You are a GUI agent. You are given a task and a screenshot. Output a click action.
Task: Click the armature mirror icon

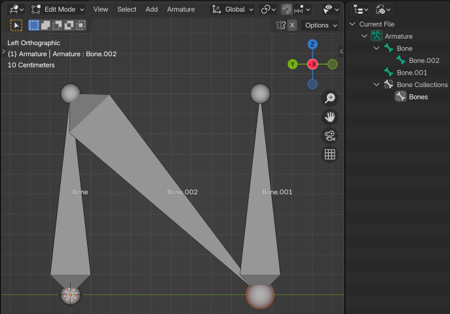tap(280, 26)
